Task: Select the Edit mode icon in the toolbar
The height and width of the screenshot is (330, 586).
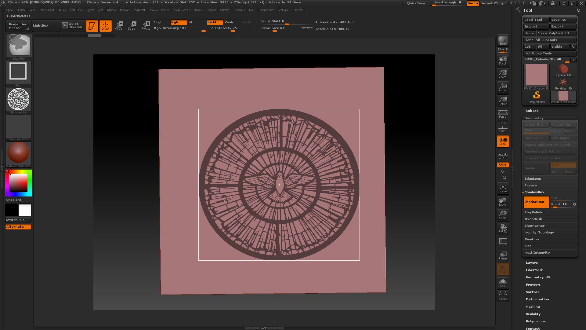Action: coord(92,26)
